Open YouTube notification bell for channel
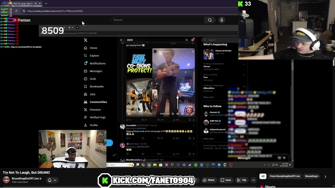The width and height of the screenshot is (335, 188). coord(50,180)
